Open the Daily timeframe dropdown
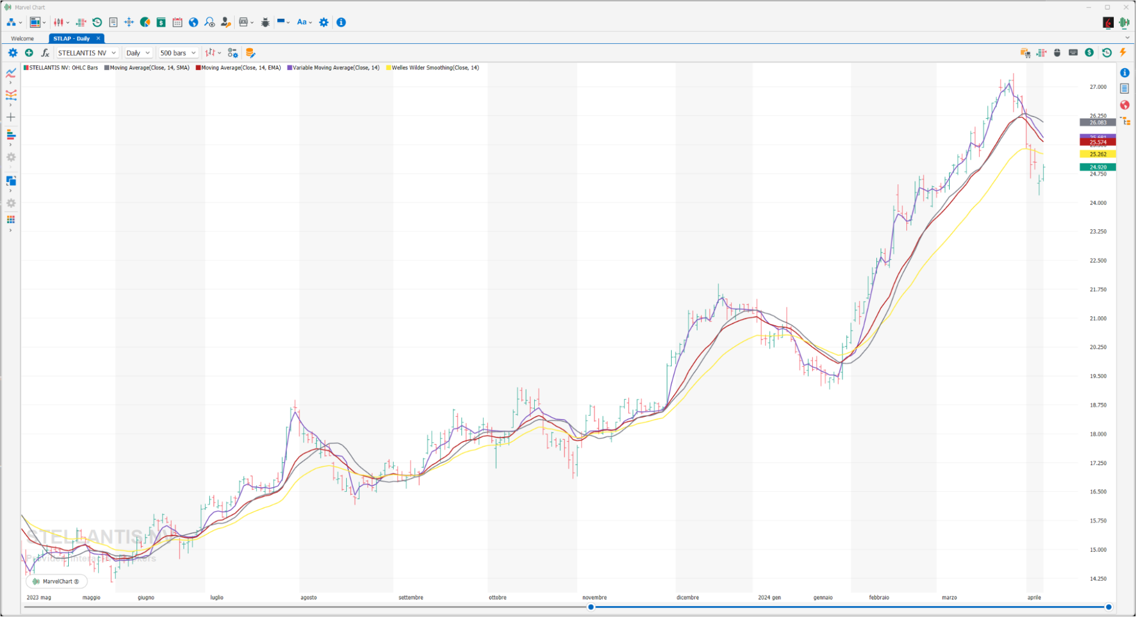 coord(138,53)
